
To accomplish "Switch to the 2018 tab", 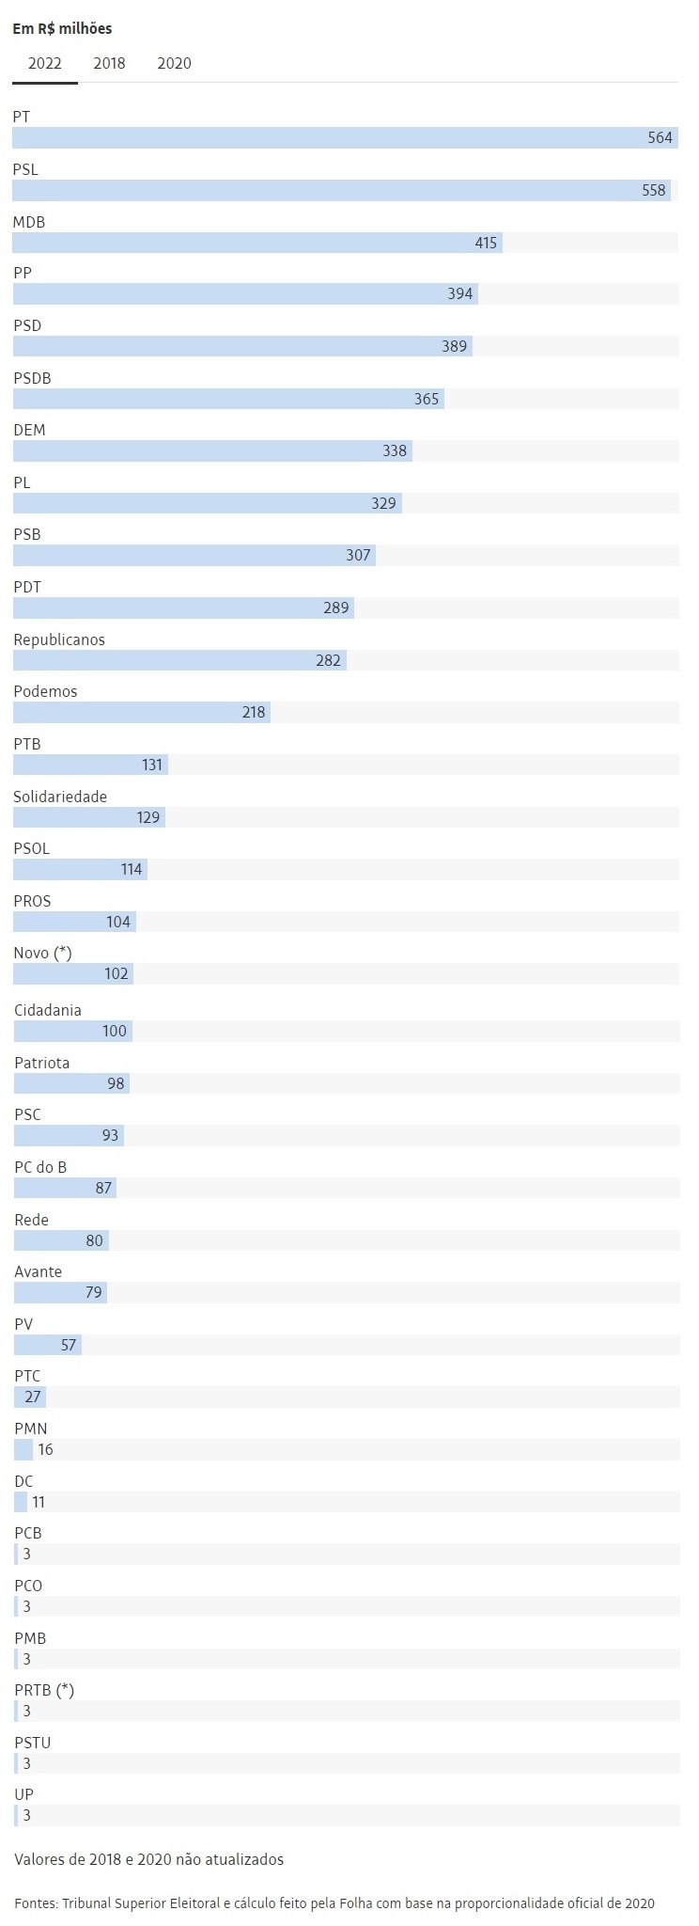I will [109, 63].
